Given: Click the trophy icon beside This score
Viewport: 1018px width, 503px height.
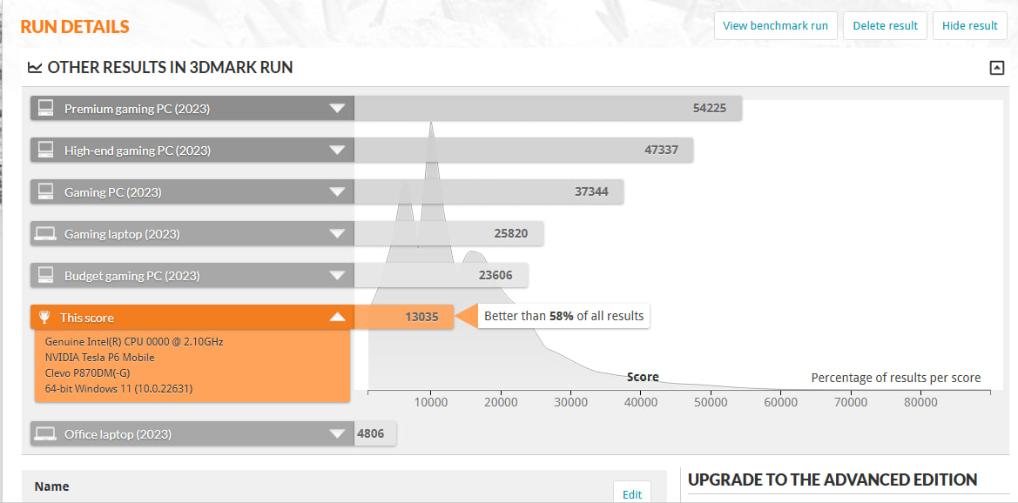Looking at the screenshot, I should [45, 318].
